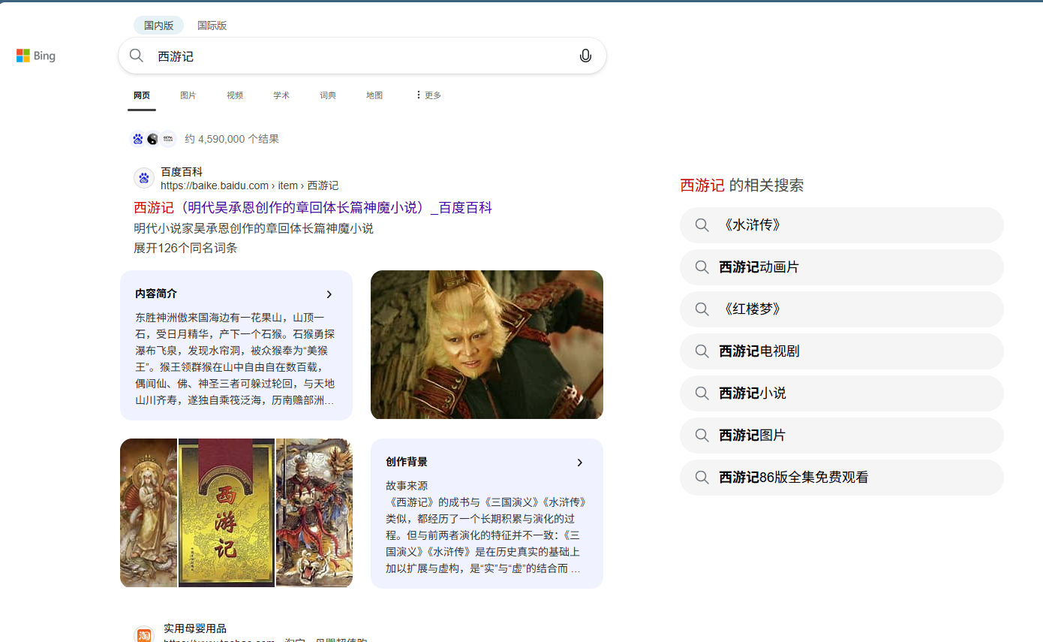Image resolution: width=1043 pixels, height=642 pixels.
Task: Expand the 创作背景 card chevron
Action: coord(579,463)
